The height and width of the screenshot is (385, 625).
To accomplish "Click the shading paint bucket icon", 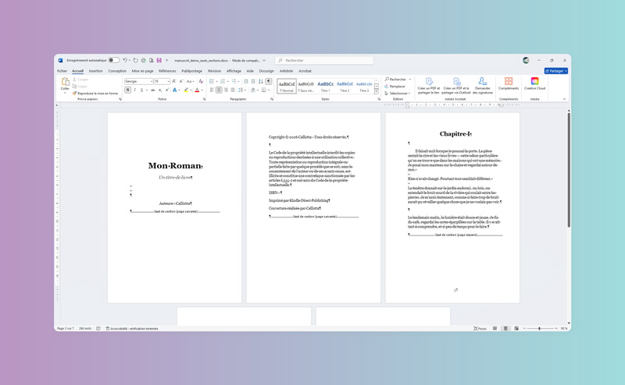I will pos(252,90).
